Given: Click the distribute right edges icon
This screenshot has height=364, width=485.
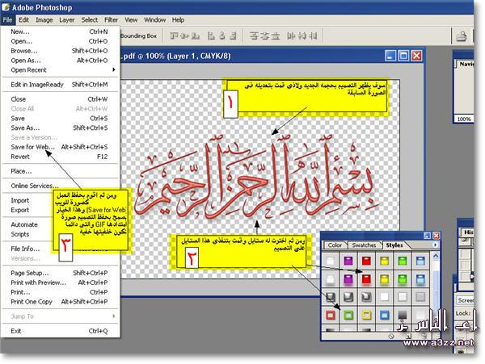Looking at the screenshot, I should click(x=313, y=36).
